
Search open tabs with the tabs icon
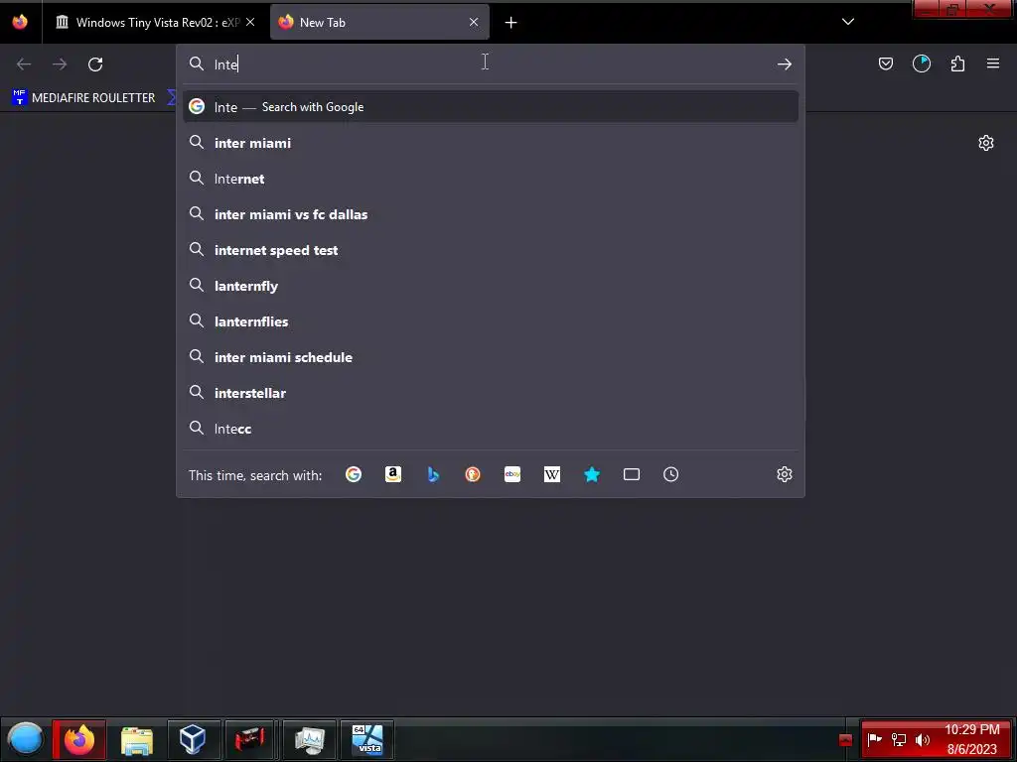(632, 474)
